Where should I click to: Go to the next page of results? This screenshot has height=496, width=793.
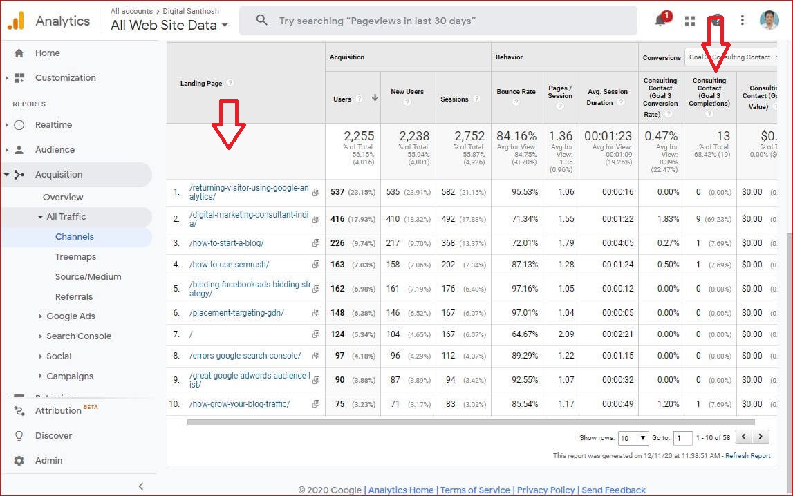pos(761,437)
